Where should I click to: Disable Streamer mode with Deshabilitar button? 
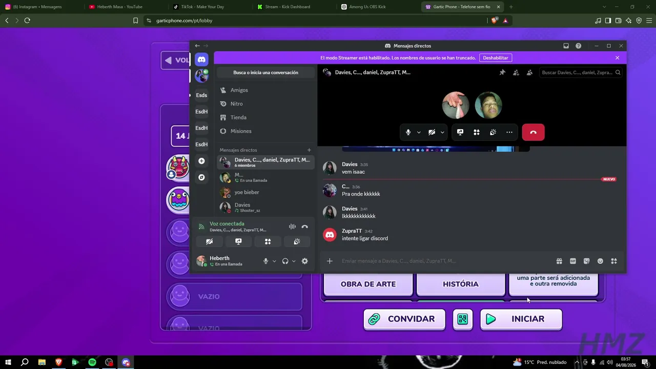tap(496, 58)
